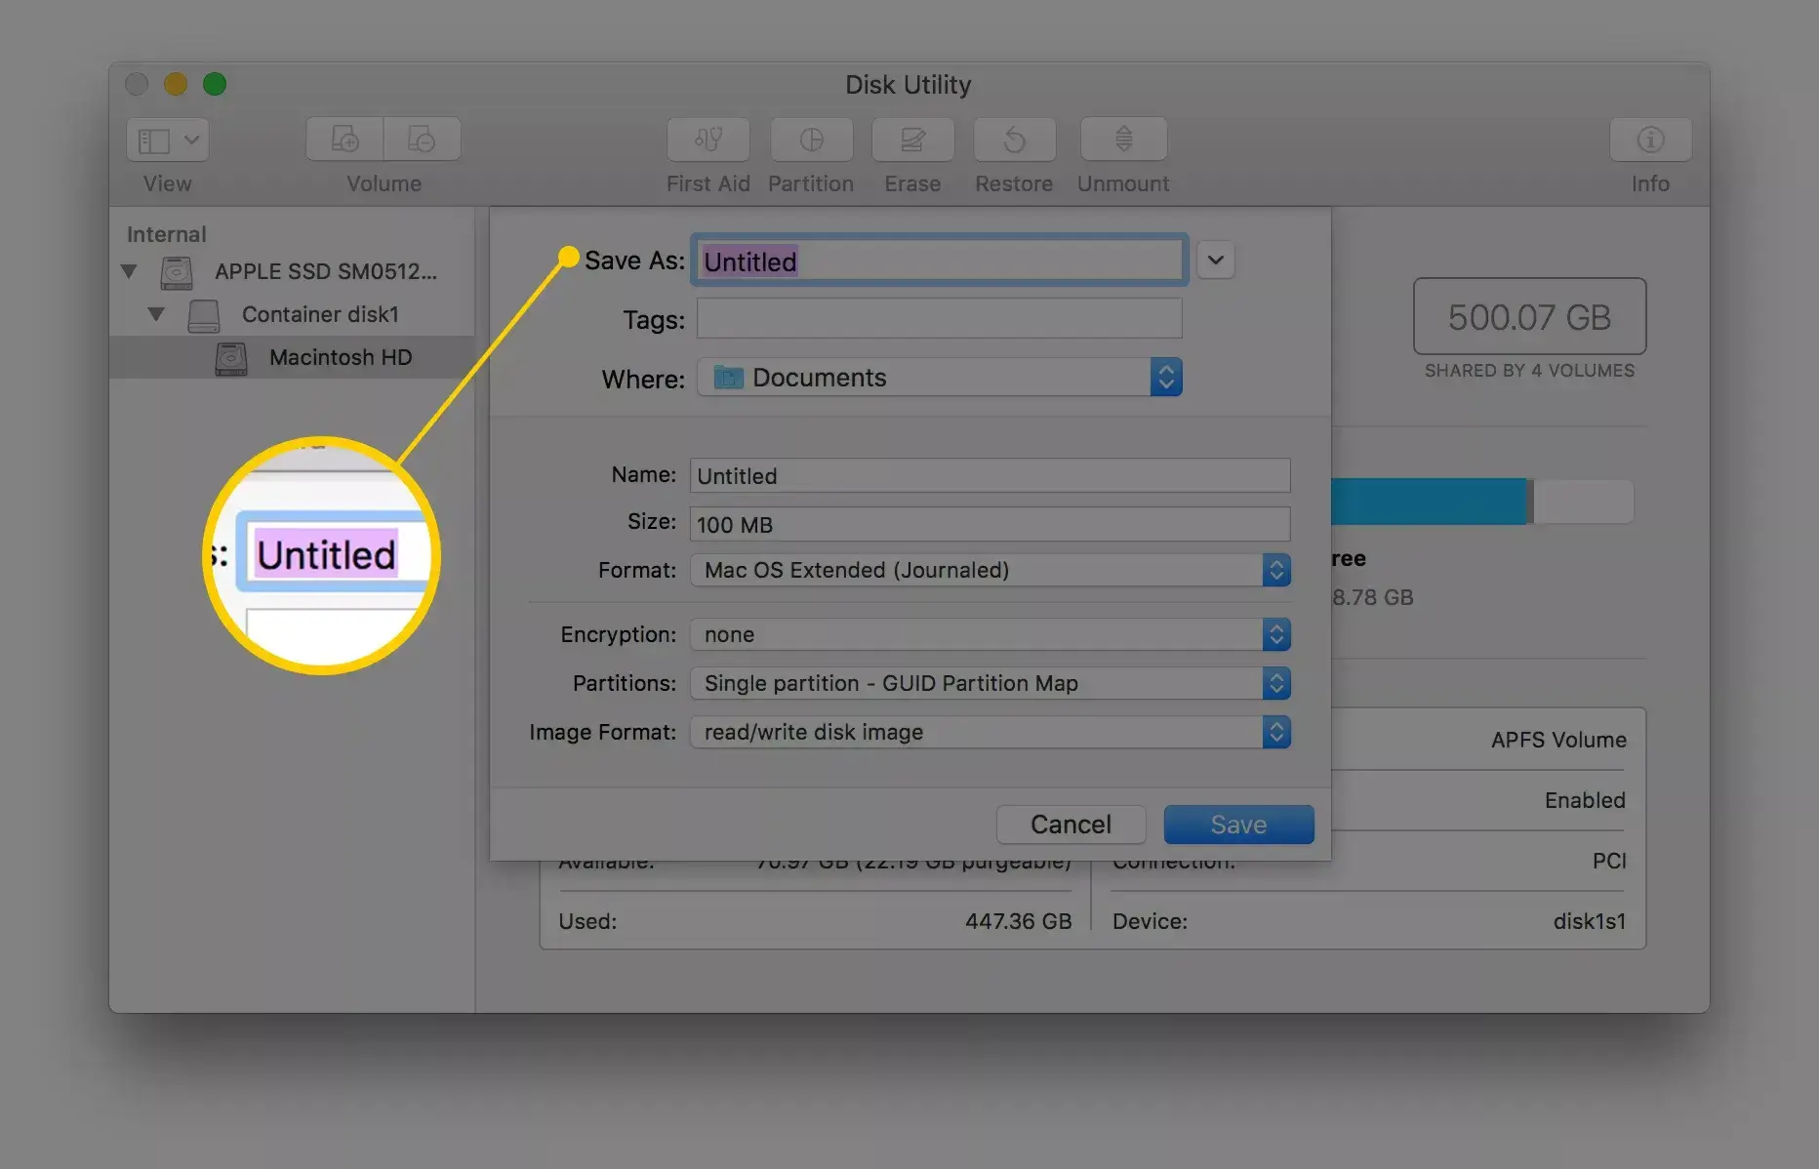
Task: Open the Format dropdown menu
Action: pyautogui.click(x=990, y=570)
